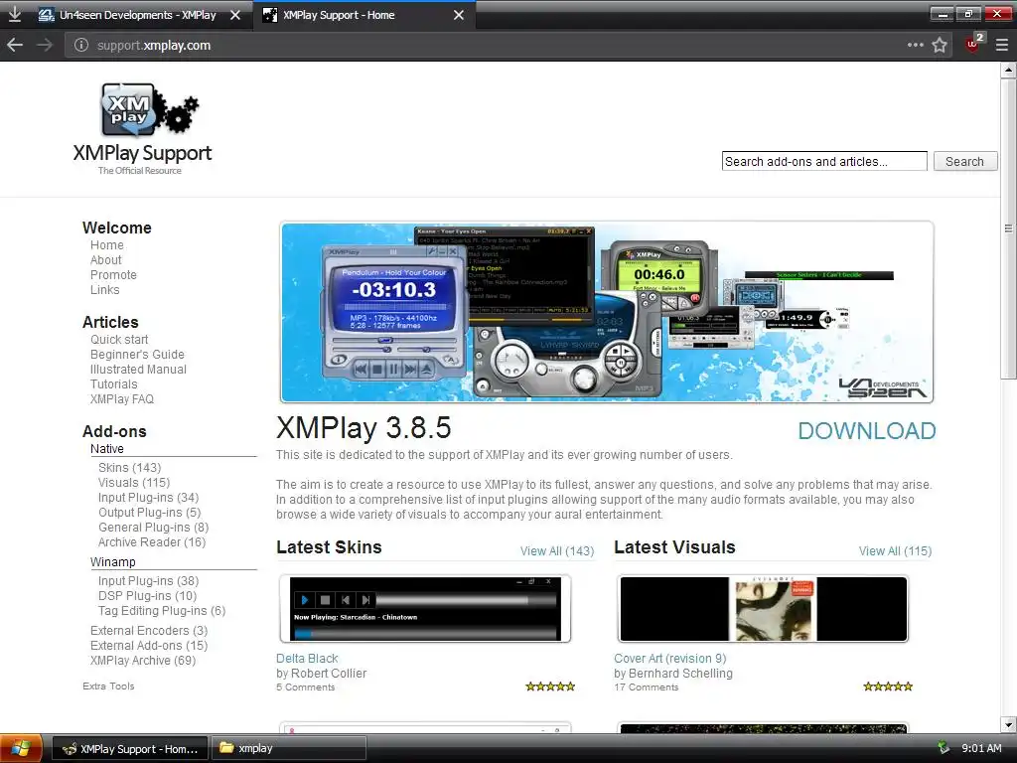Click the page scrollbar down arrow
The width and height of the screenshot is (1017, 763).
click(1009, 724)
